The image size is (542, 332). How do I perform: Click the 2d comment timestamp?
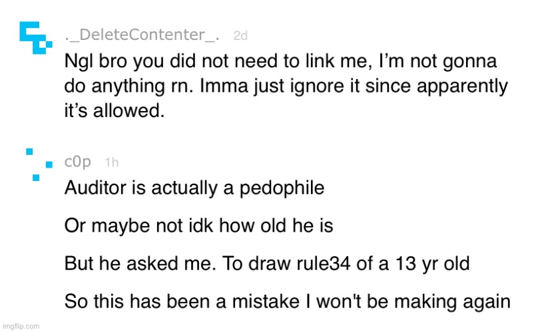point(240,35)
